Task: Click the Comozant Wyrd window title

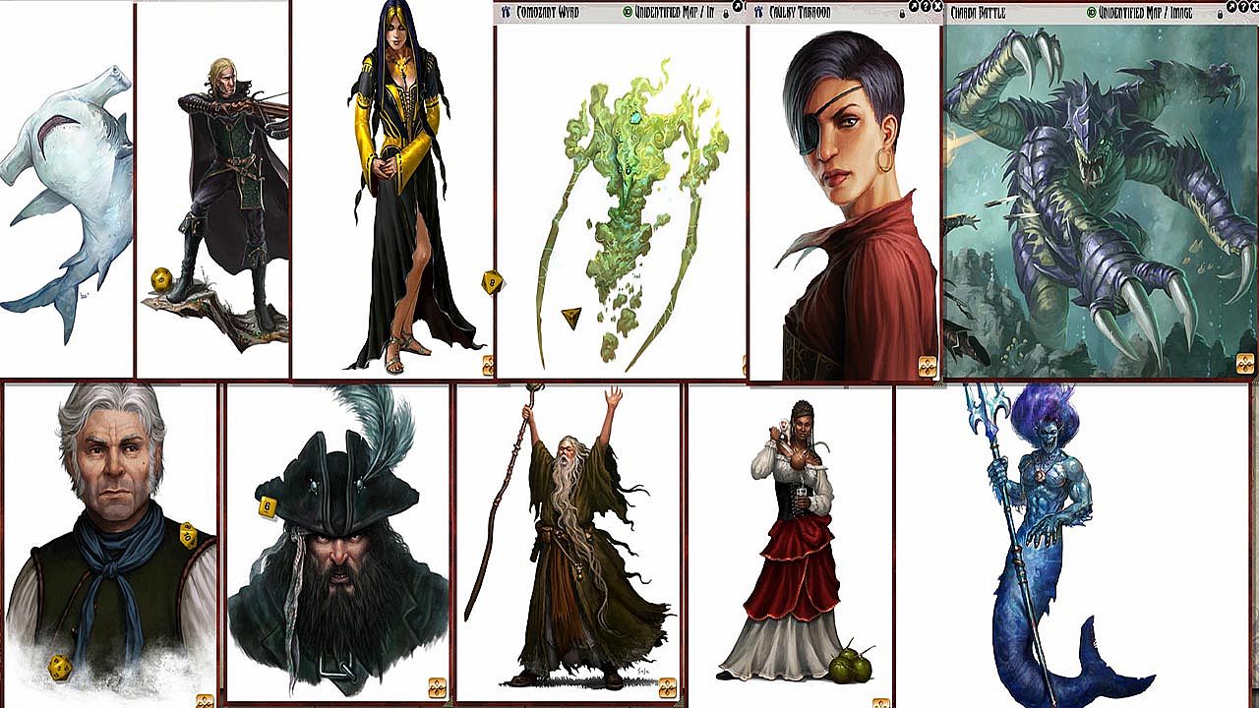Action: (x=549, y=13)
